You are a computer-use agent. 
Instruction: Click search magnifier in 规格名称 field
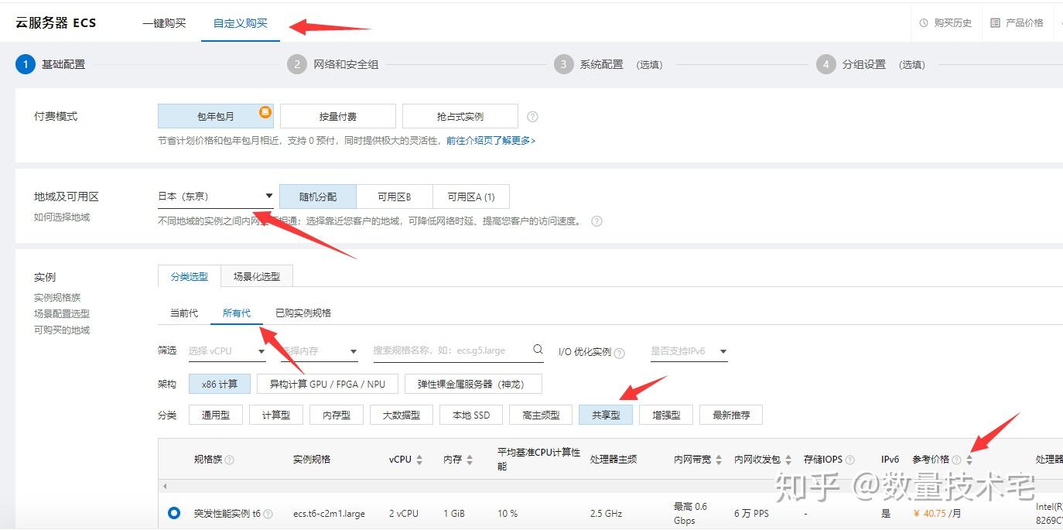[x=538, y=350]
